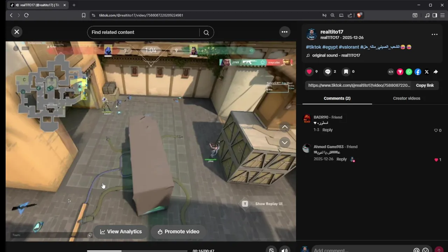Open emoji picker in comment box
The width and height of the screenshot is (448, 252).
[x=426, y=250]
